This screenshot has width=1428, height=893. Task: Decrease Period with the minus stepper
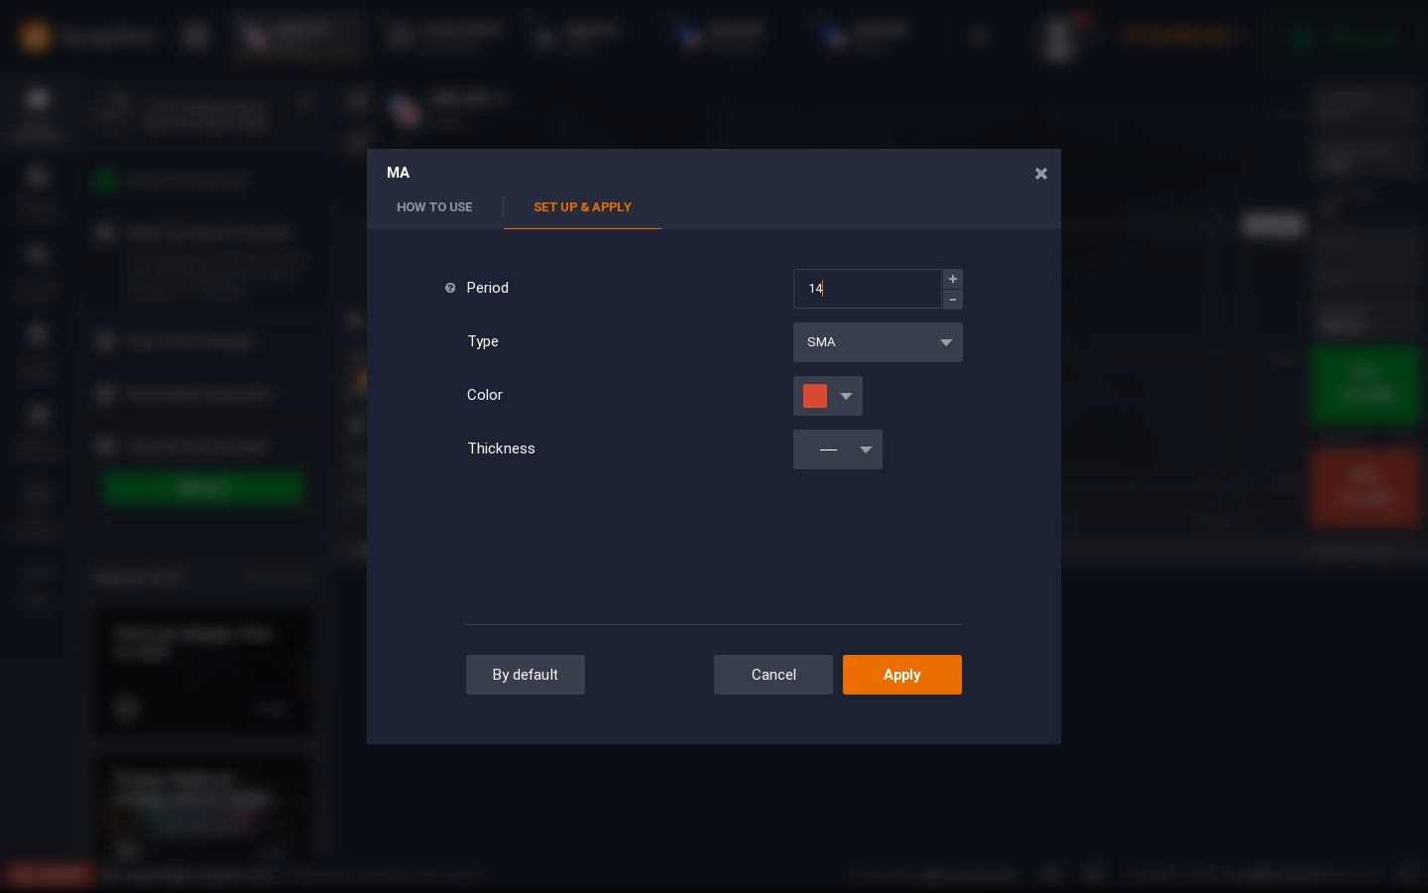(953, 300)
